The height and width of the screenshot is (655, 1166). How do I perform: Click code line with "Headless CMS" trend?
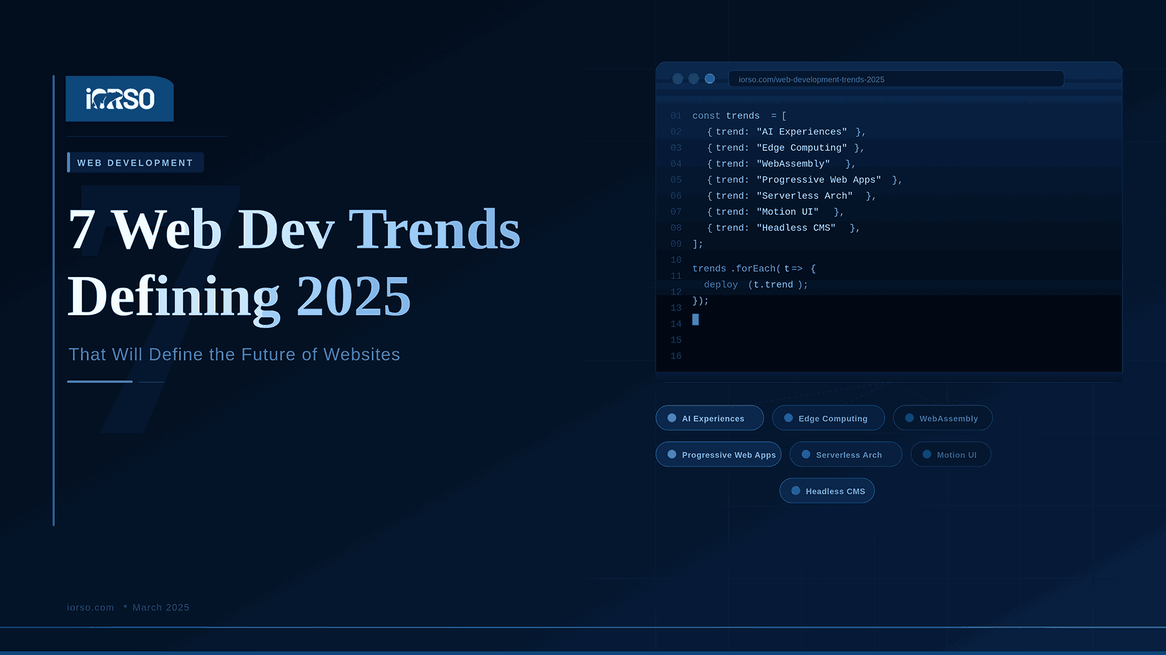click(783, 228)
